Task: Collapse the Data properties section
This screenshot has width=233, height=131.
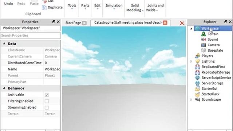Action: coord(4,44)
